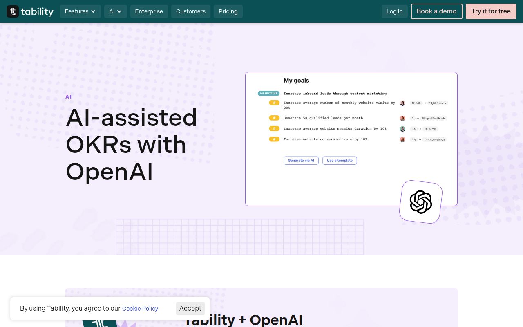The width and height of the screenshot is (523, 327).
Task: Click the "3.5 → 3.85 min" value chip
Action: click(x=424, y=129)
